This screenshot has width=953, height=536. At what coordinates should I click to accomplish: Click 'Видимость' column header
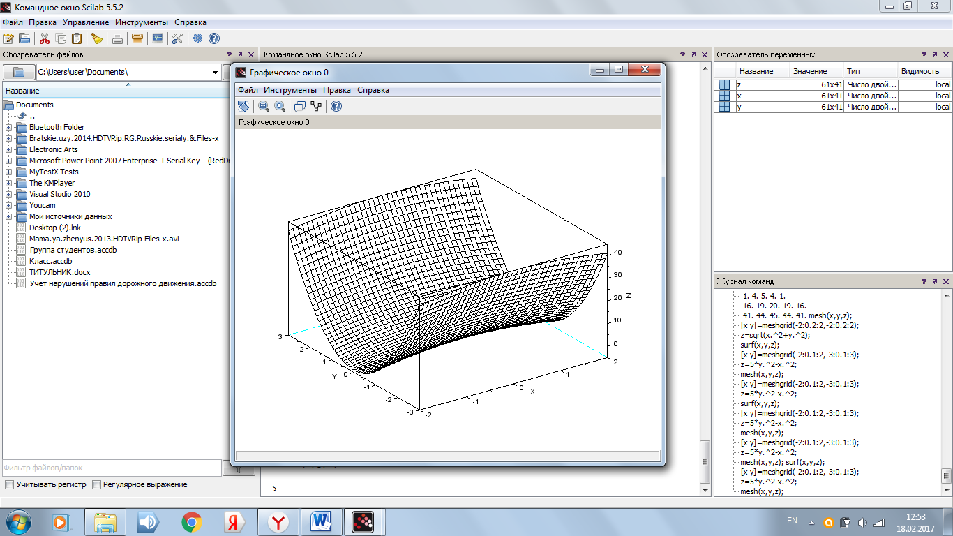(x=924, y=71)
